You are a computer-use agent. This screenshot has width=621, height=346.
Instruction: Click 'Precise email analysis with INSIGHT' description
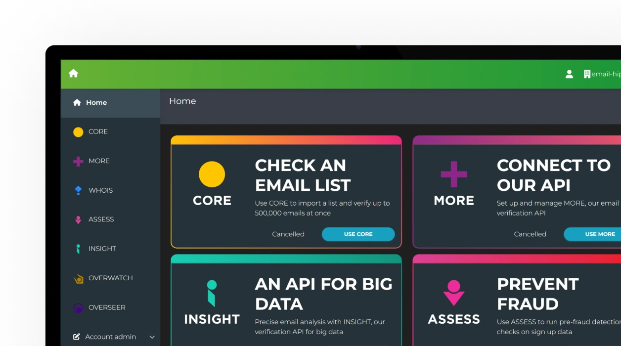(320, 327)
